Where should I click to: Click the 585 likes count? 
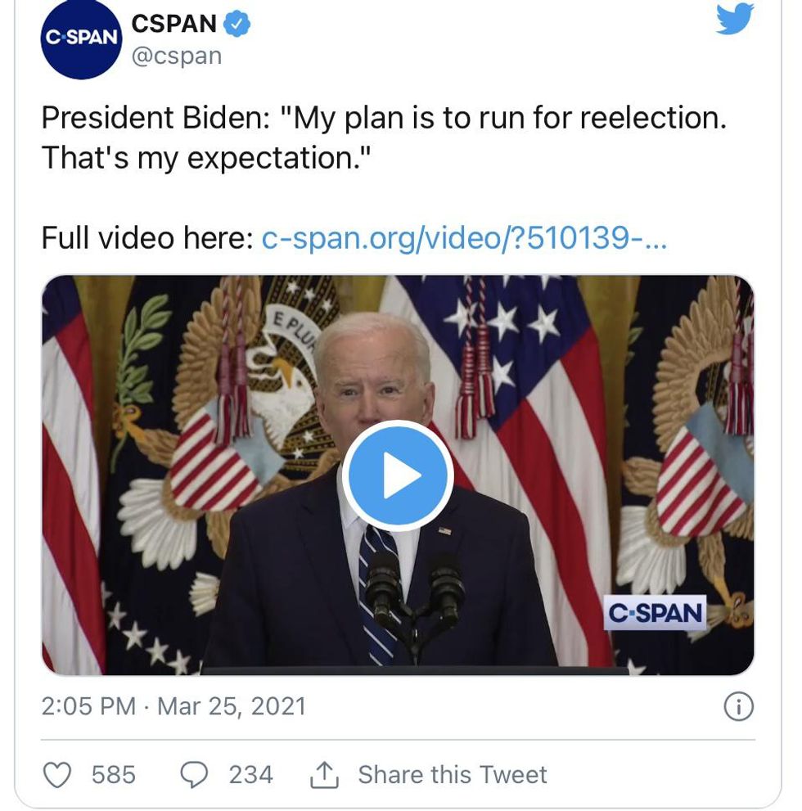(114, 774)
